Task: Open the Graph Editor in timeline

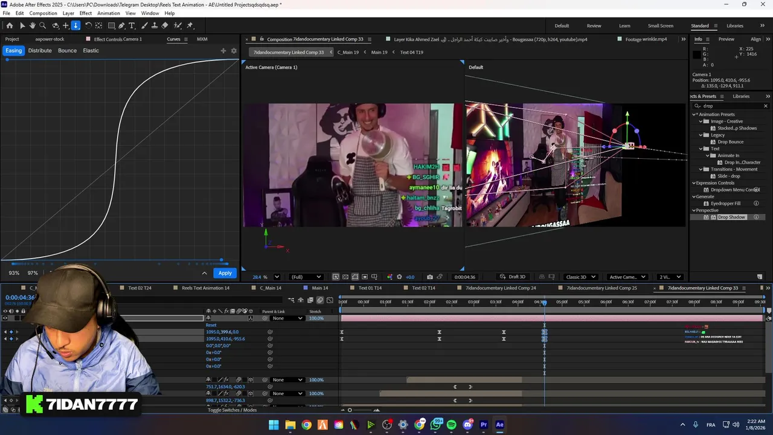Action: pos(330,300)
